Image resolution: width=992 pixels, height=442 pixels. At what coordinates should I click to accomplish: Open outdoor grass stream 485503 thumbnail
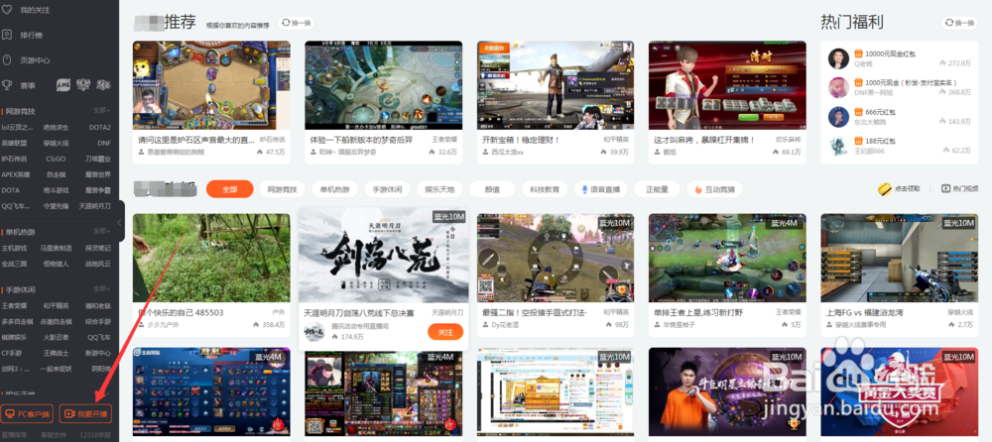pyautogui.click(x=211, y=258)
